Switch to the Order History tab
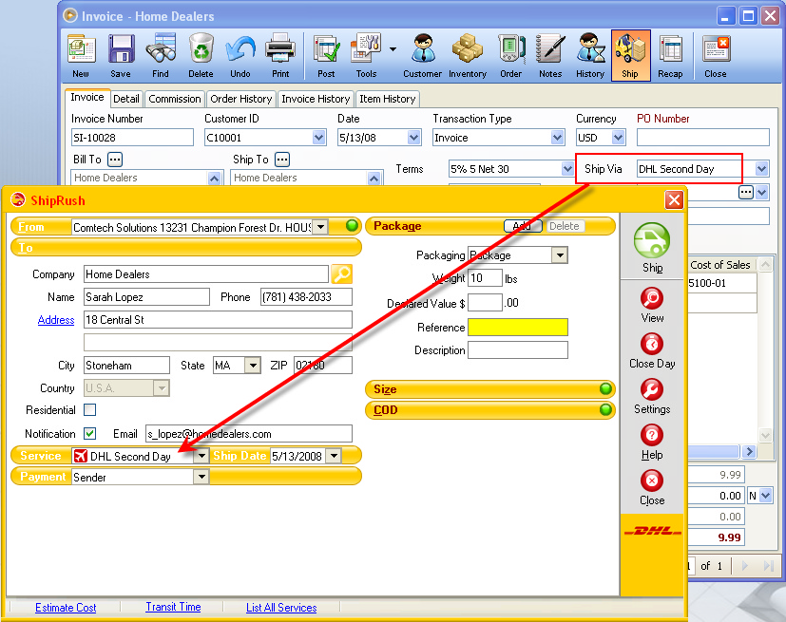This screenshot has width=786, height=622. point(241,99)
